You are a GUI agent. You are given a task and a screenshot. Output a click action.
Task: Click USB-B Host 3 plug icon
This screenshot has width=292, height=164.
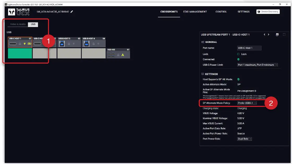pos(74,44)
